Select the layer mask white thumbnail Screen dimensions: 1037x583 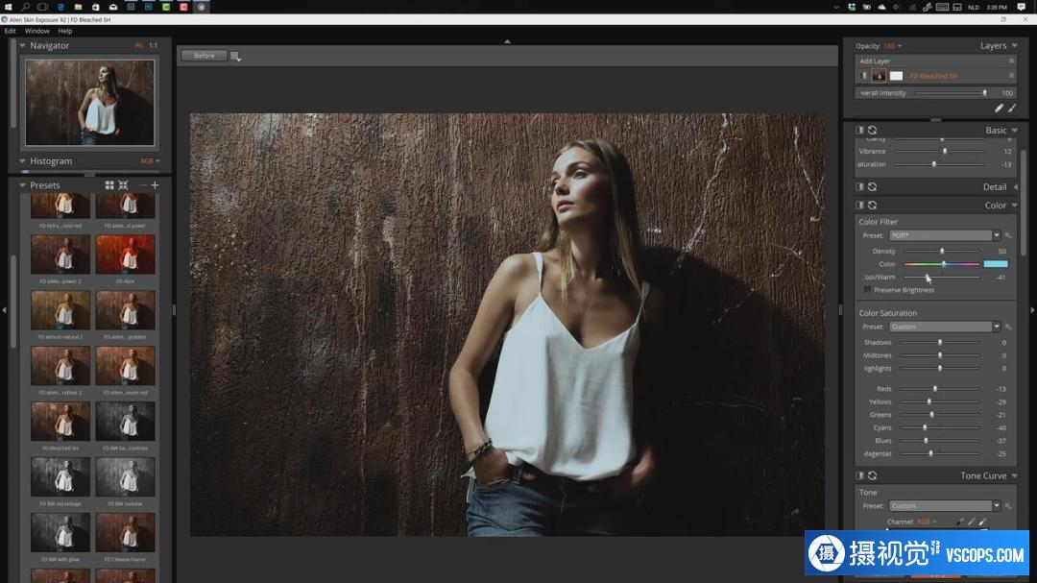click(896, 76)
